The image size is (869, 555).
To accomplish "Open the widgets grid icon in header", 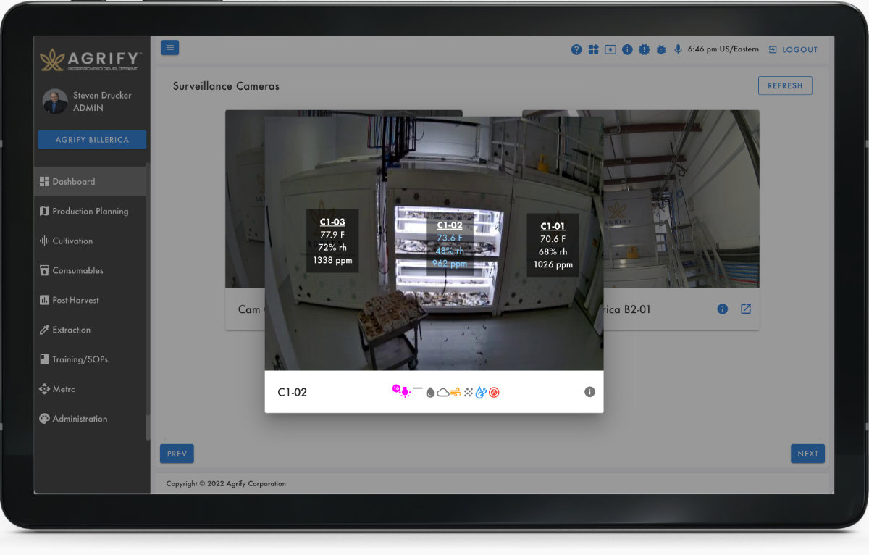I will [593, 49].
